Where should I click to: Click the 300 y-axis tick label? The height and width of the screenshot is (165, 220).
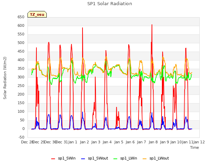(x=21, y=77)
